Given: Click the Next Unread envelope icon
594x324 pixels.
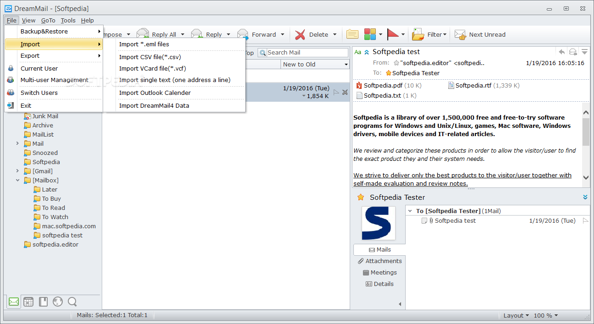Looking at the screenshot, I should pos(460,34).
